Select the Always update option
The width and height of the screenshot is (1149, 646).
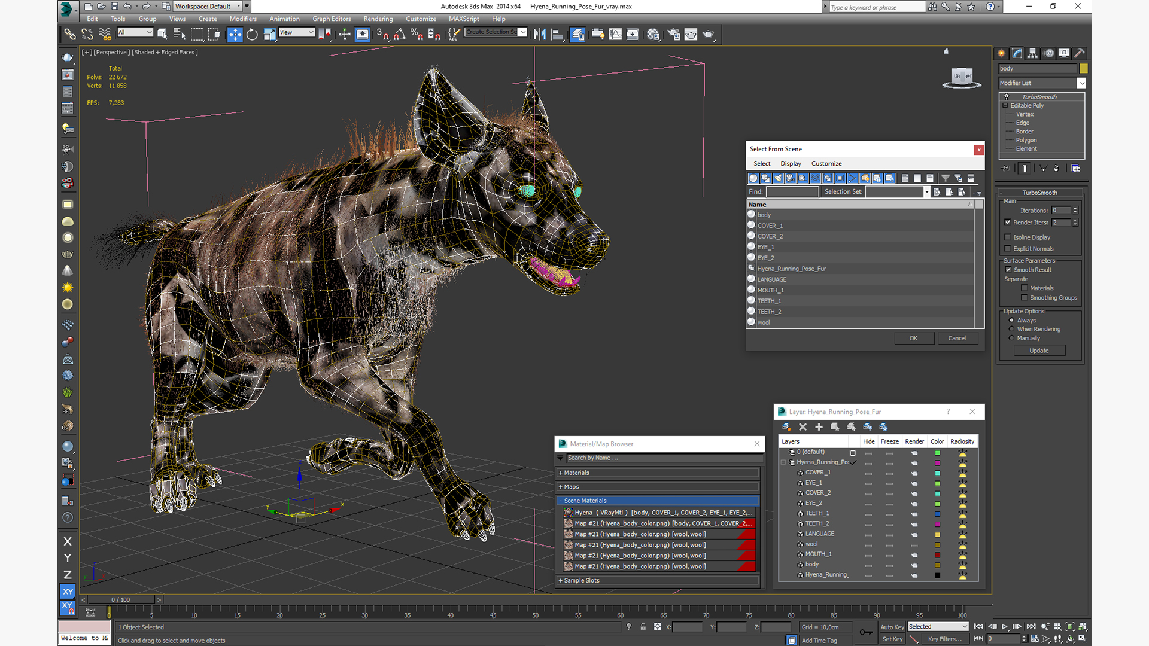click(x=1011, y=321)
